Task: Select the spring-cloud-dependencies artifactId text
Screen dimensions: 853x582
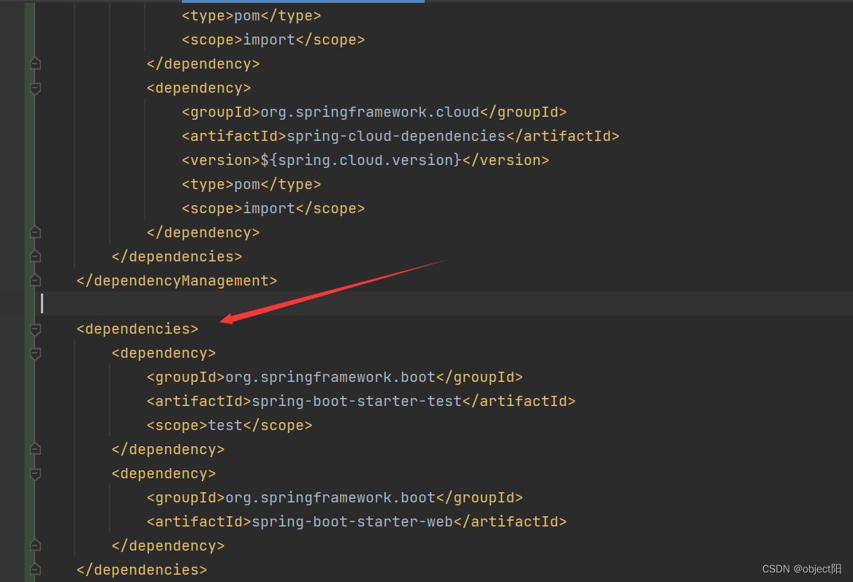Action: (395, 136)
